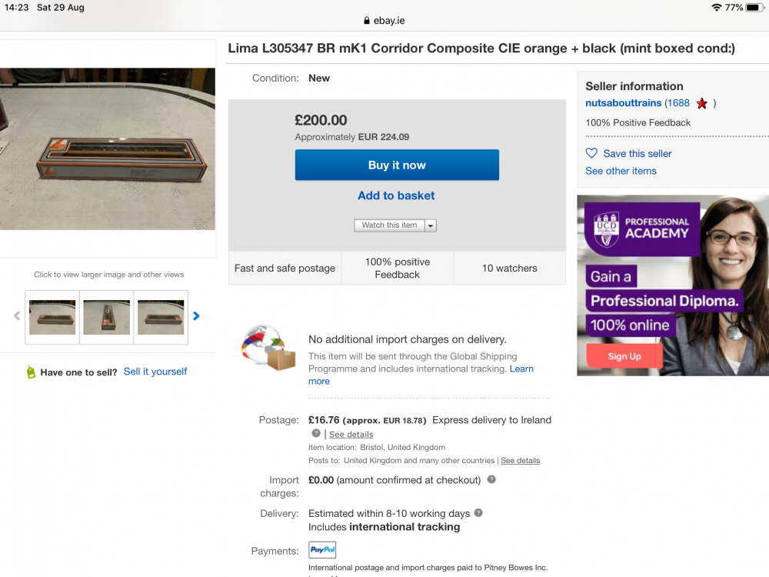
Task: Select the second product thumbnail
Action: (106, 316)
